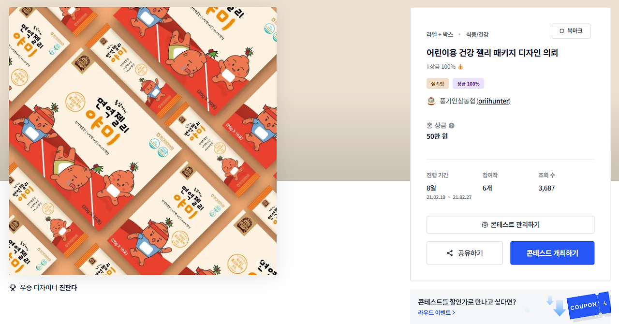Screen dimensions: 619x324
Task: Click the purple 상금 100% badge
Action: (x=468, y=84)
